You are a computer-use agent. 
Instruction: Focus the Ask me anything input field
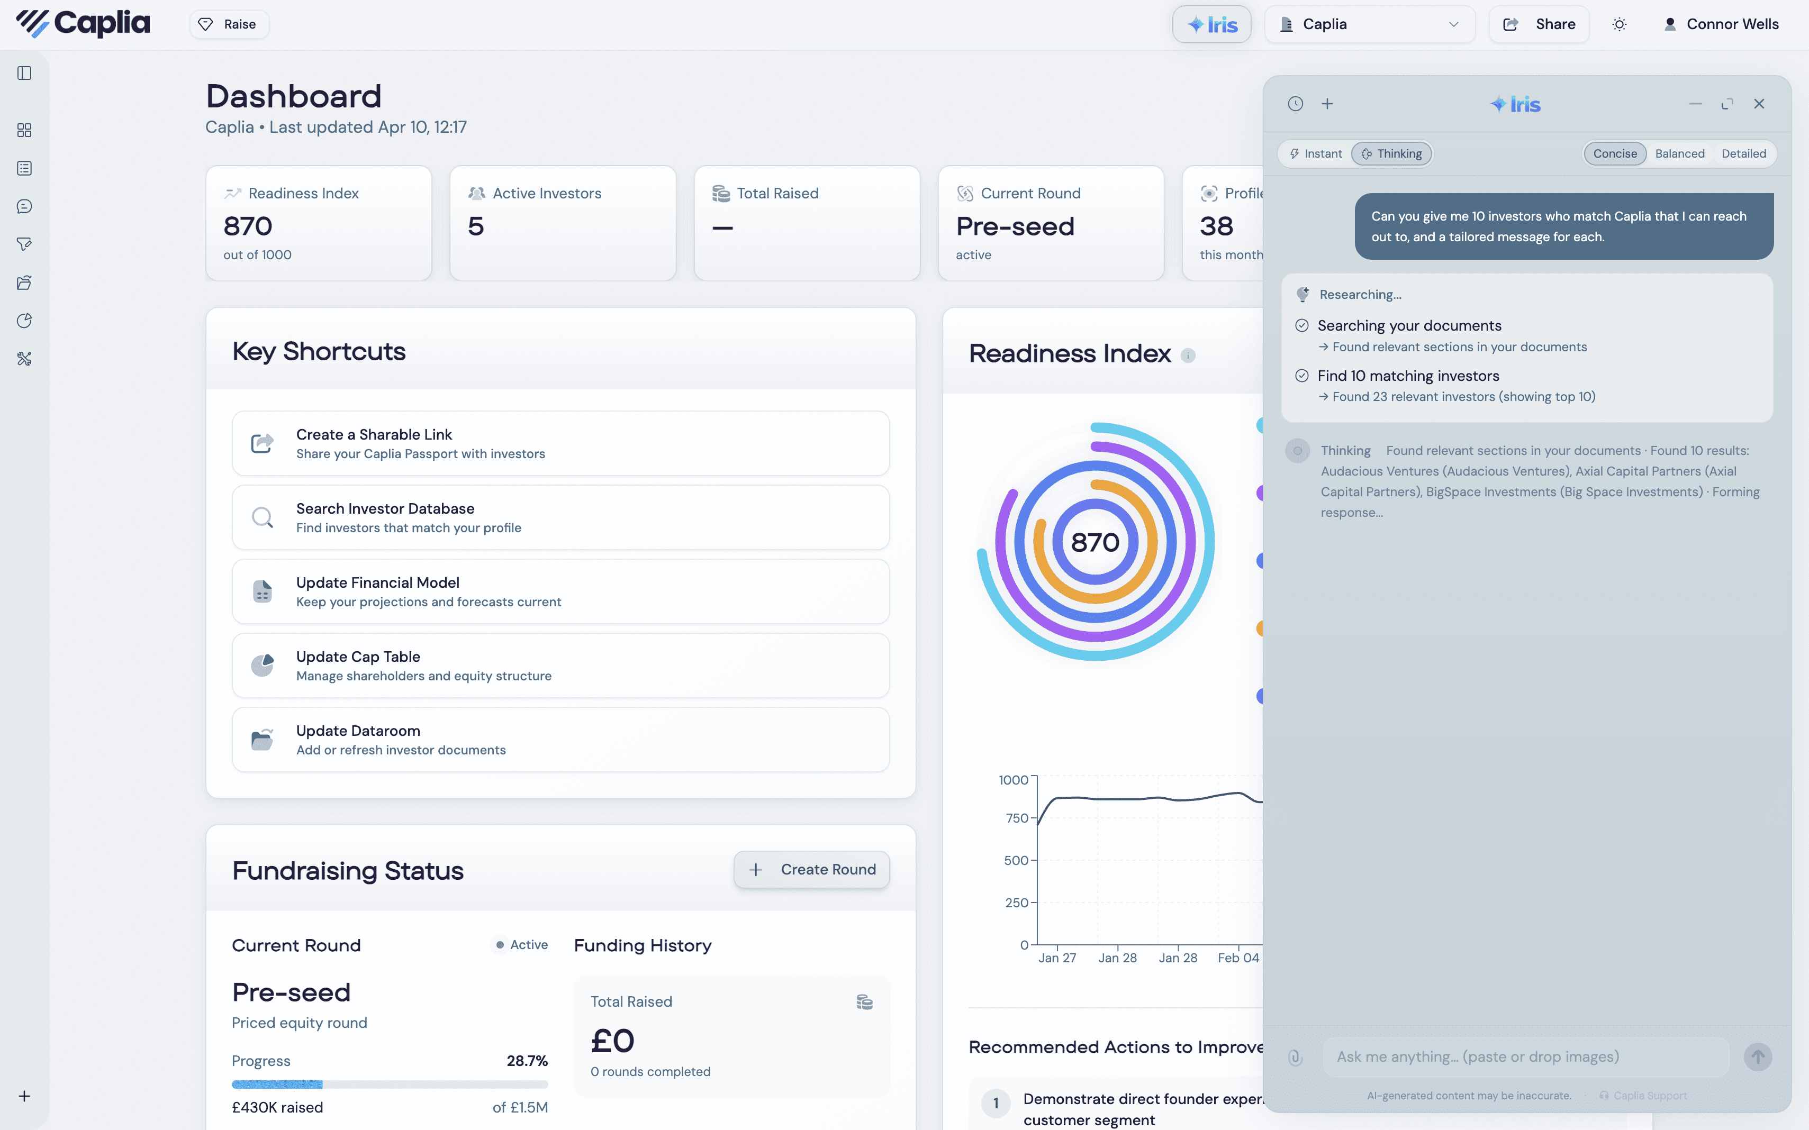(1526, 1057)
